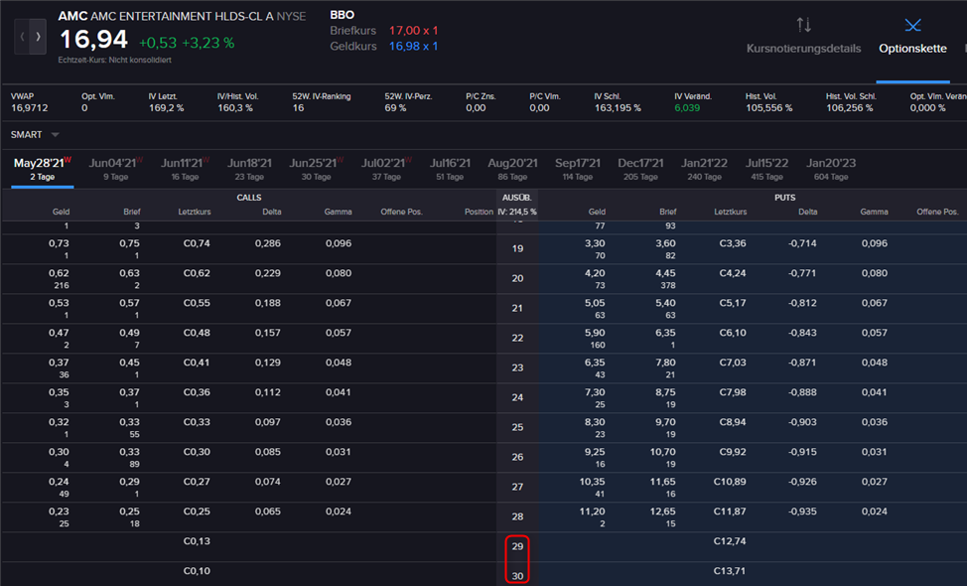The height and width of the screenshot is (586, 967).
Task: Select strike price 29
Action: tap(517, 546)
